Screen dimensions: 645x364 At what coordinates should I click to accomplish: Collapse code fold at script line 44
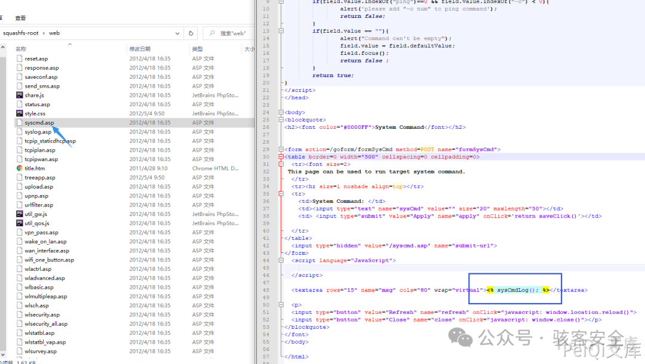click(281, 260)
